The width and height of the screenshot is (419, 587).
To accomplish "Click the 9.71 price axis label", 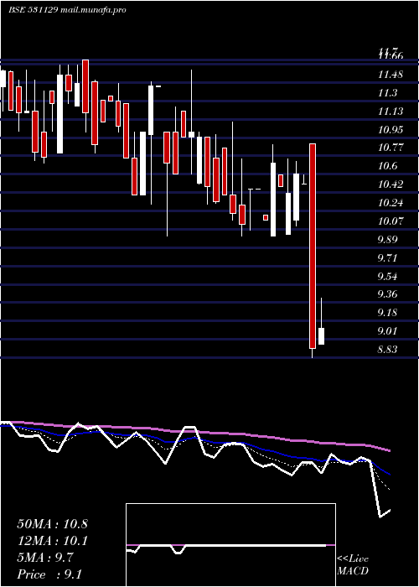I will 387,257.
